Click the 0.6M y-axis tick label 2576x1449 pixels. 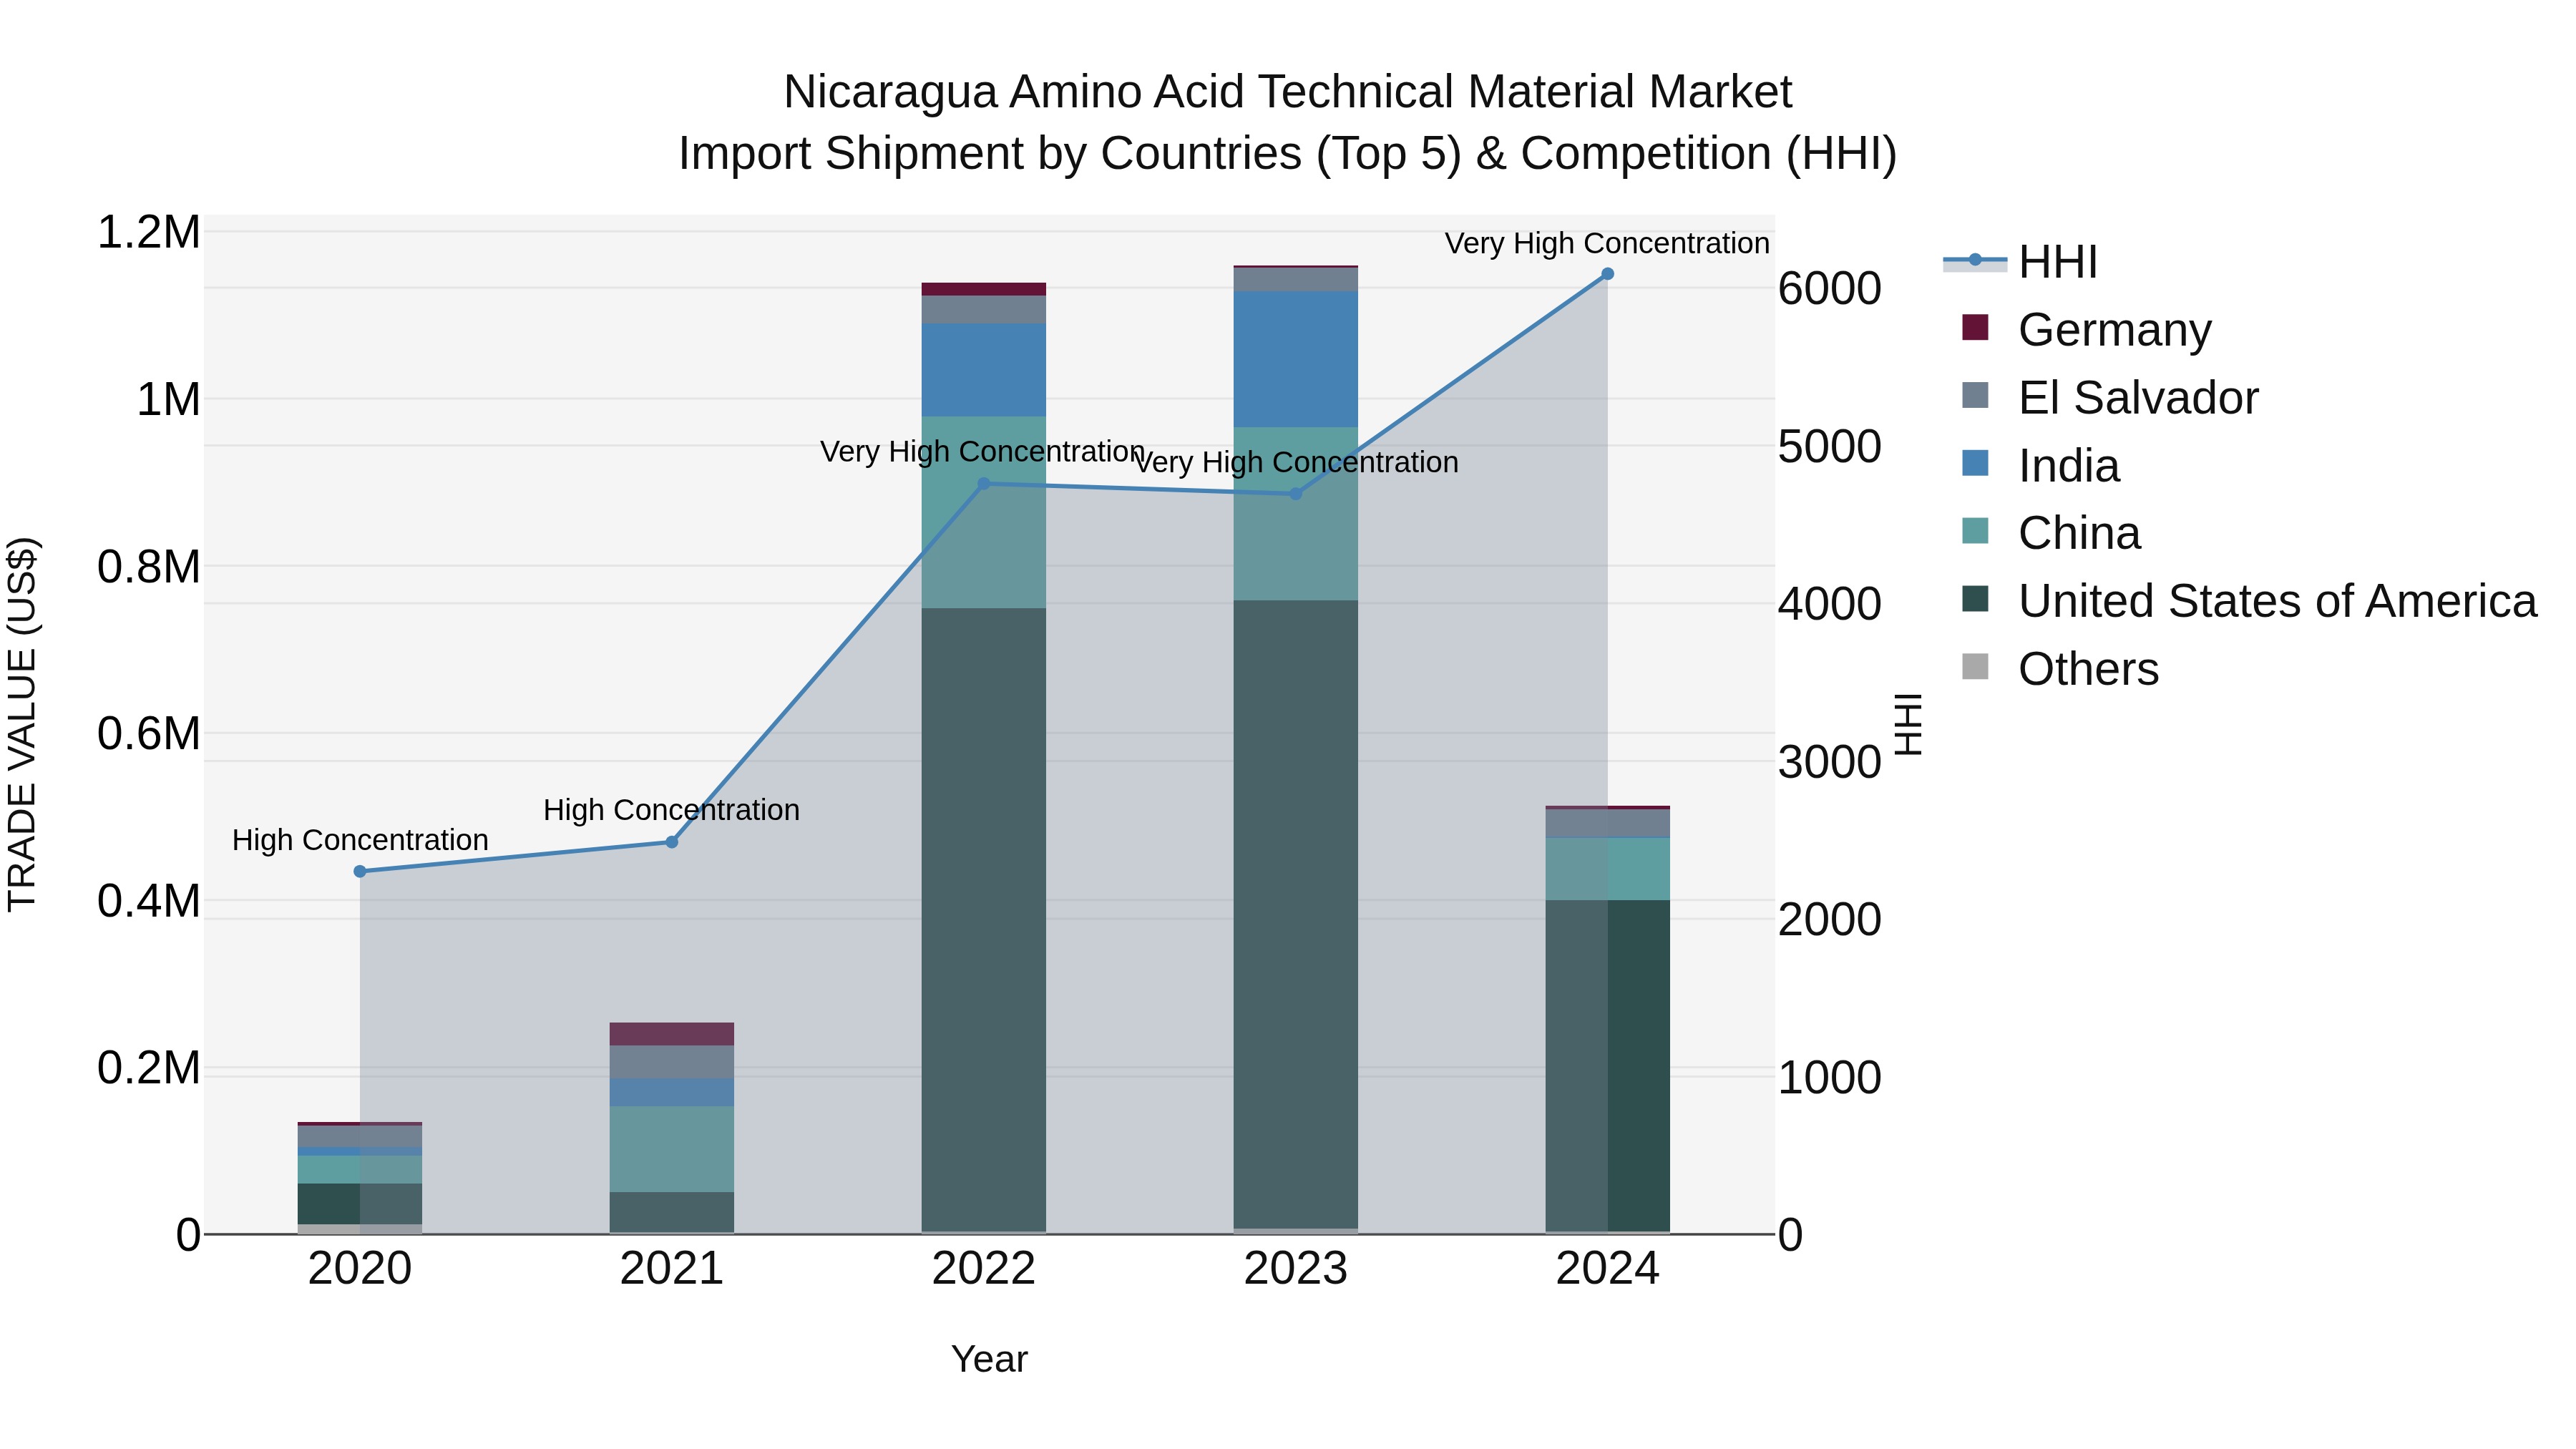(x=149, y=734)
